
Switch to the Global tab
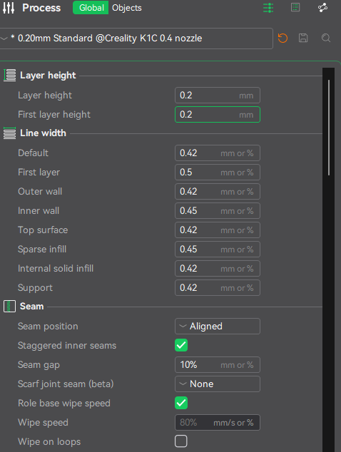[x=91, y=8]
